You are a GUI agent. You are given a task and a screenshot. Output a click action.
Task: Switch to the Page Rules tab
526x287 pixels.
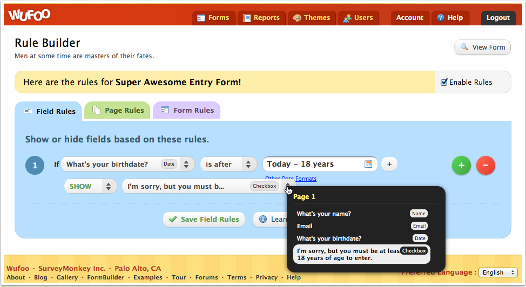pyautogui.click(x=117, y=110)
